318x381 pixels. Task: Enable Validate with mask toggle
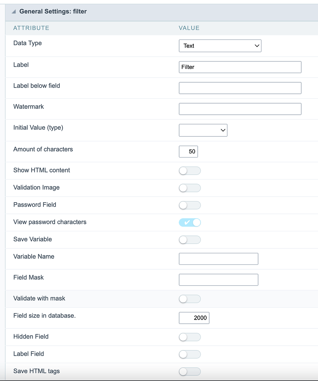tap(190, 299)
